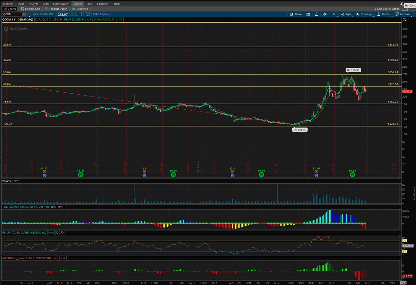Screen dimensions: 416x285
Task: Open the Monitor tab
Action: 8,3
